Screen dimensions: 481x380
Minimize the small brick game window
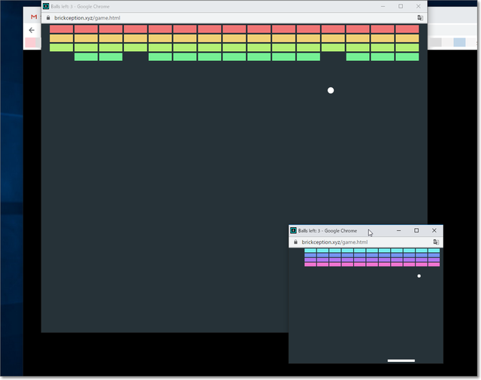coord(398,230)
